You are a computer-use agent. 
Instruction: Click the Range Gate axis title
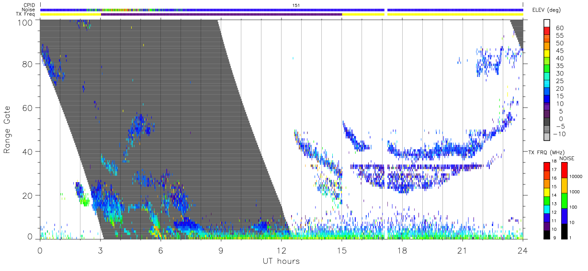pos(7,130)
